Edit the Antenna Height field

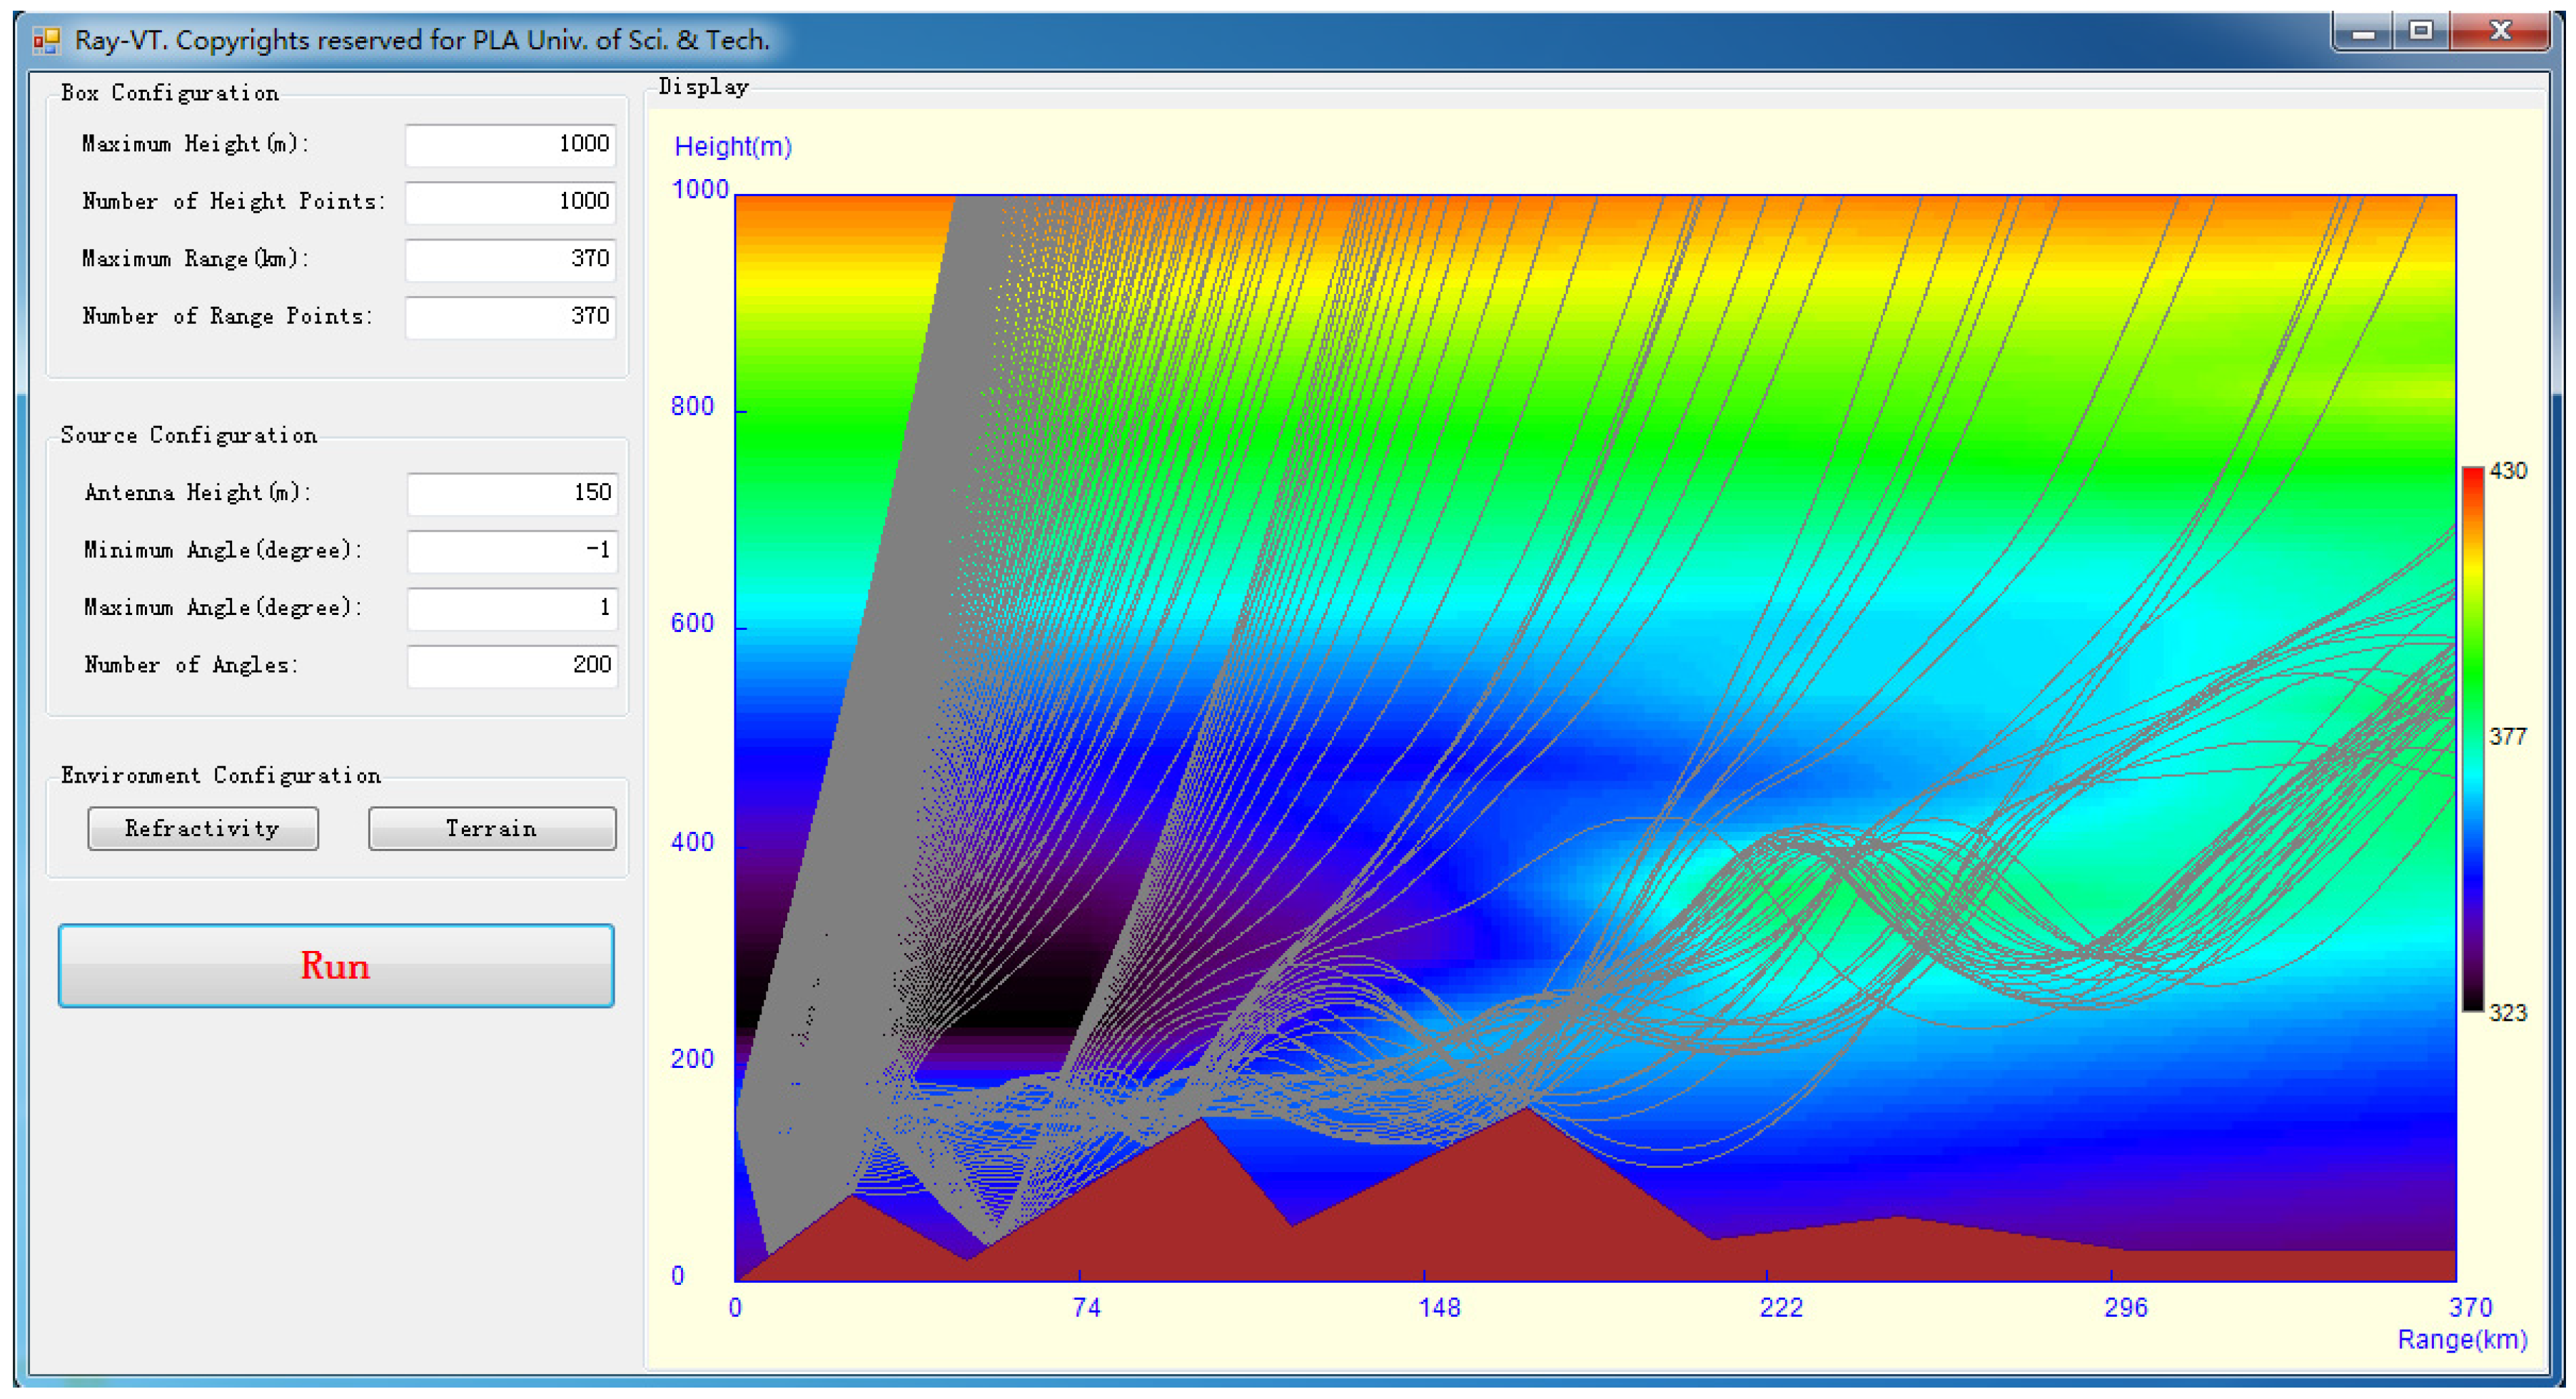click(x=512, y=494)
